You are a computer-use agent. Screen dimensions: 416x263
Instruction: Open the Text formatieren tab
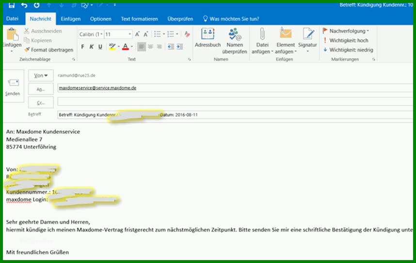[x=139, y=19]
